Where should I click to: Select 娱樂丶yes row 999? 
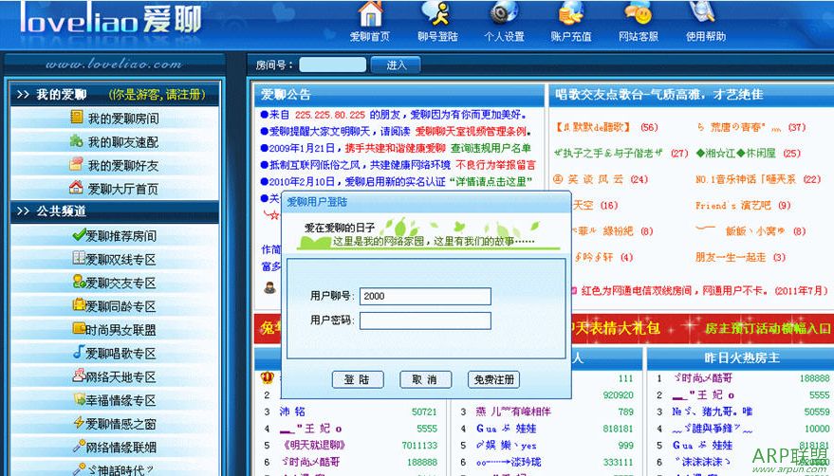click(547, 445)
